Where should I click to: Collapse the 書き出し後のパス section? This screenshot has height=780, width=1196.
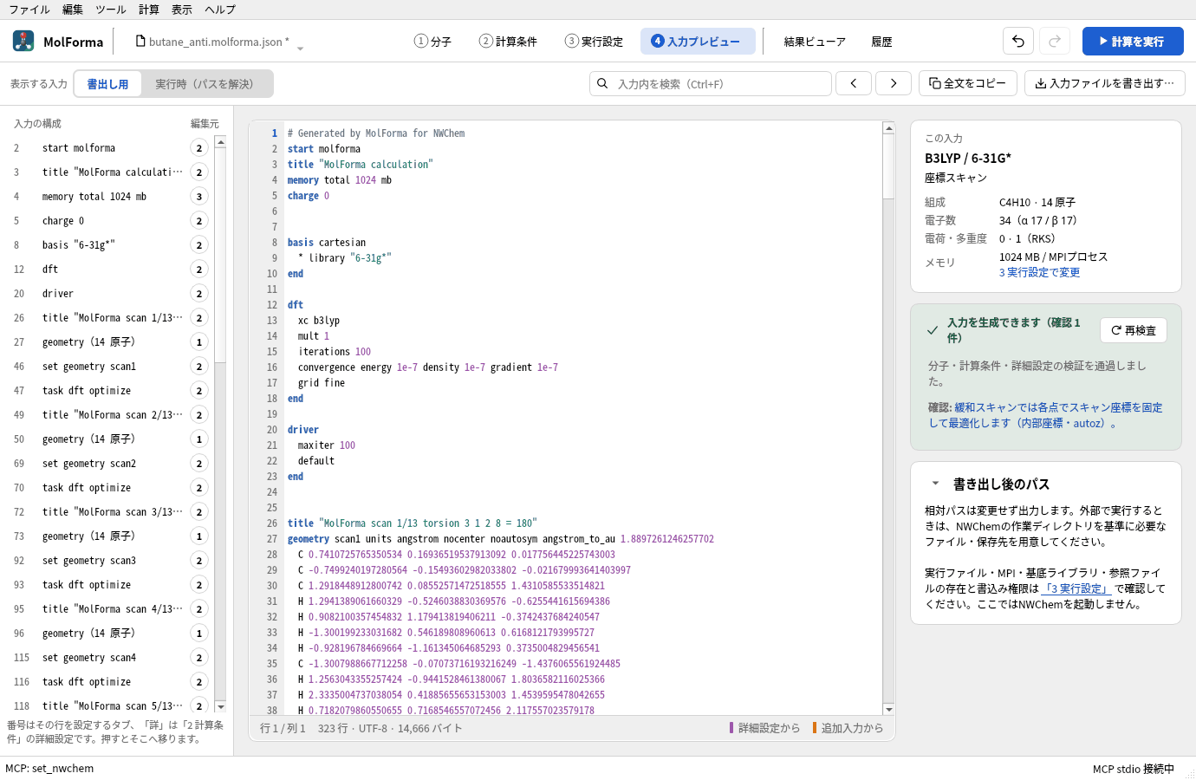tap(935, 484)
